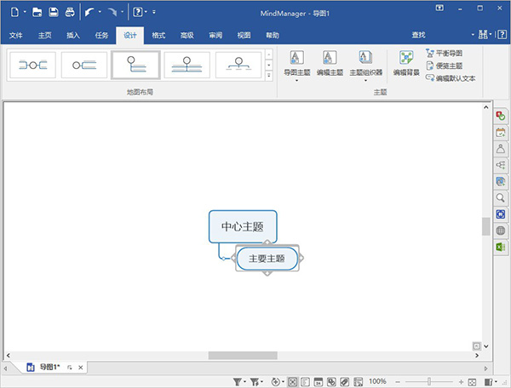
Task: Click the Save icon in quick access toolbar
Action: 54,12
